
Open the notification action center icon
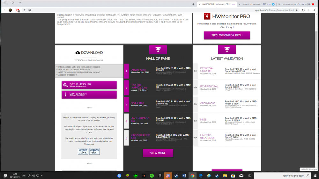(x=5, y=176)
